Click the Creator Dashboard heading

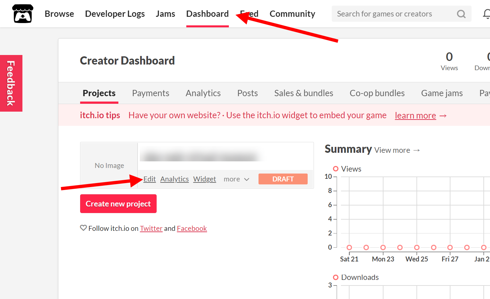click(x=127, y=61)
